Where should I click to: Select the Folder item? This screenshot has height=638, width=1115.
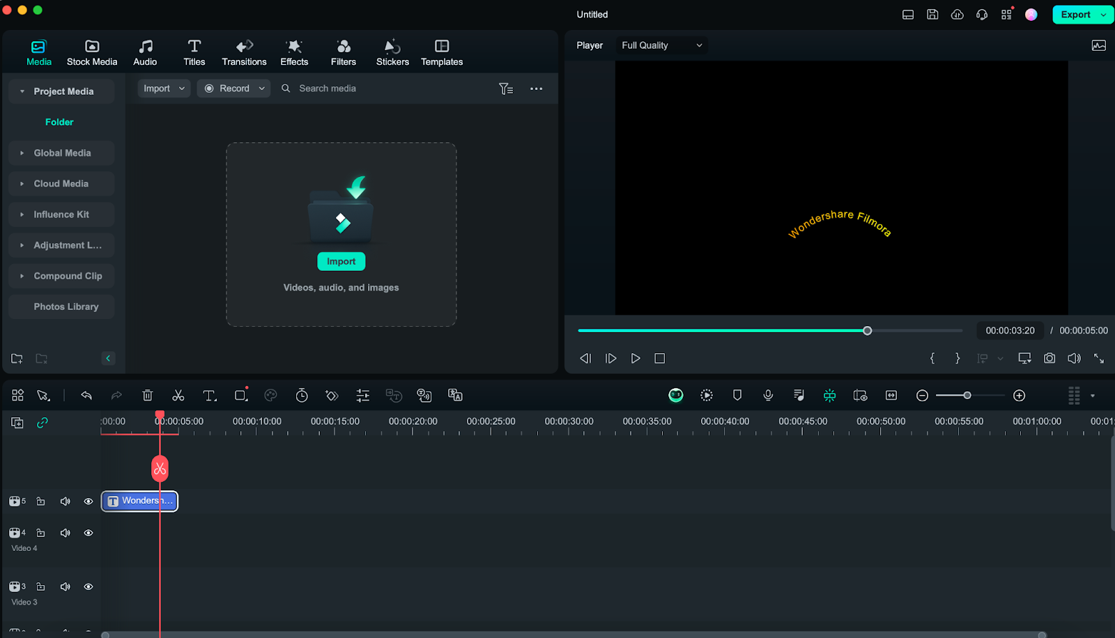[59, 122]
